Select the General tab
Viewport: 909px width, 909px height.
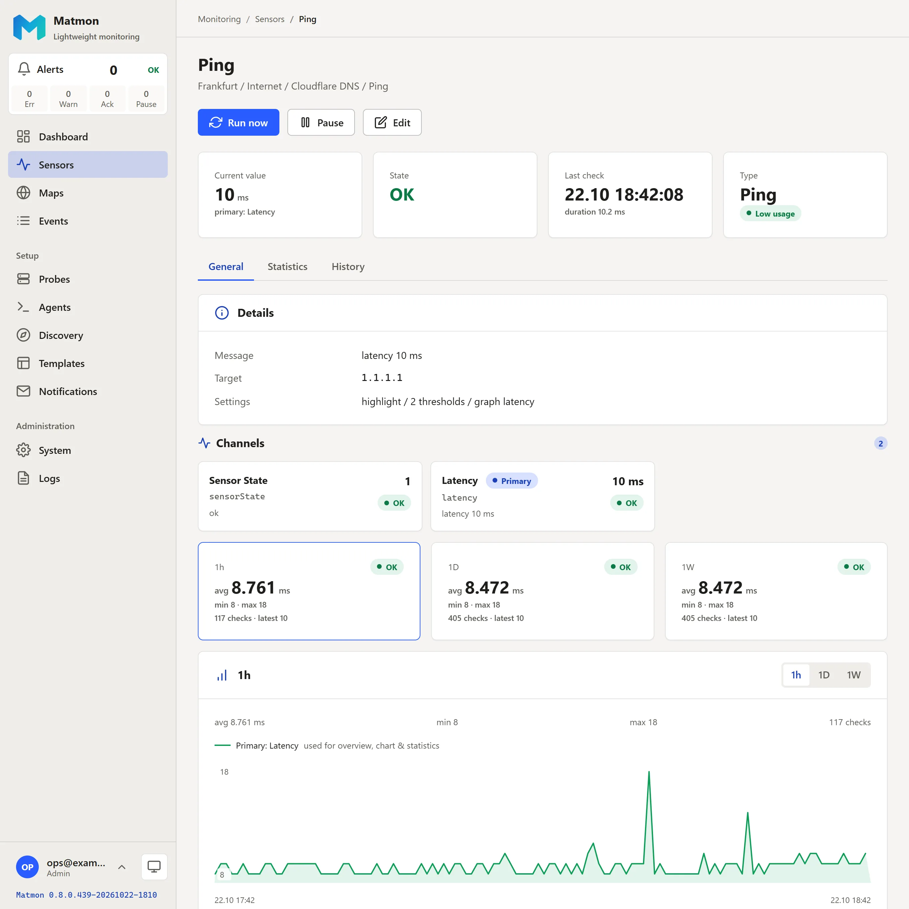point(226,266)
